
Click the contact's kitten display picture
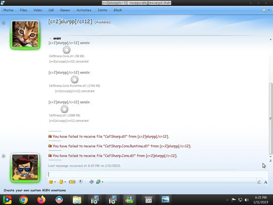(x=25, y=34)
